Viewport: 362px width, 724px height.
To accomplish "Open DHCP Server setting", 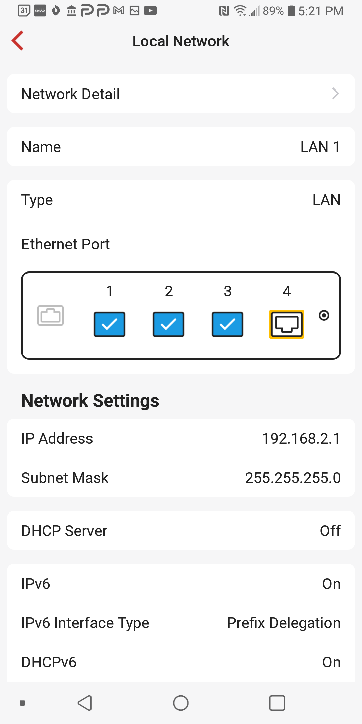I will click(x=181, y=531).
